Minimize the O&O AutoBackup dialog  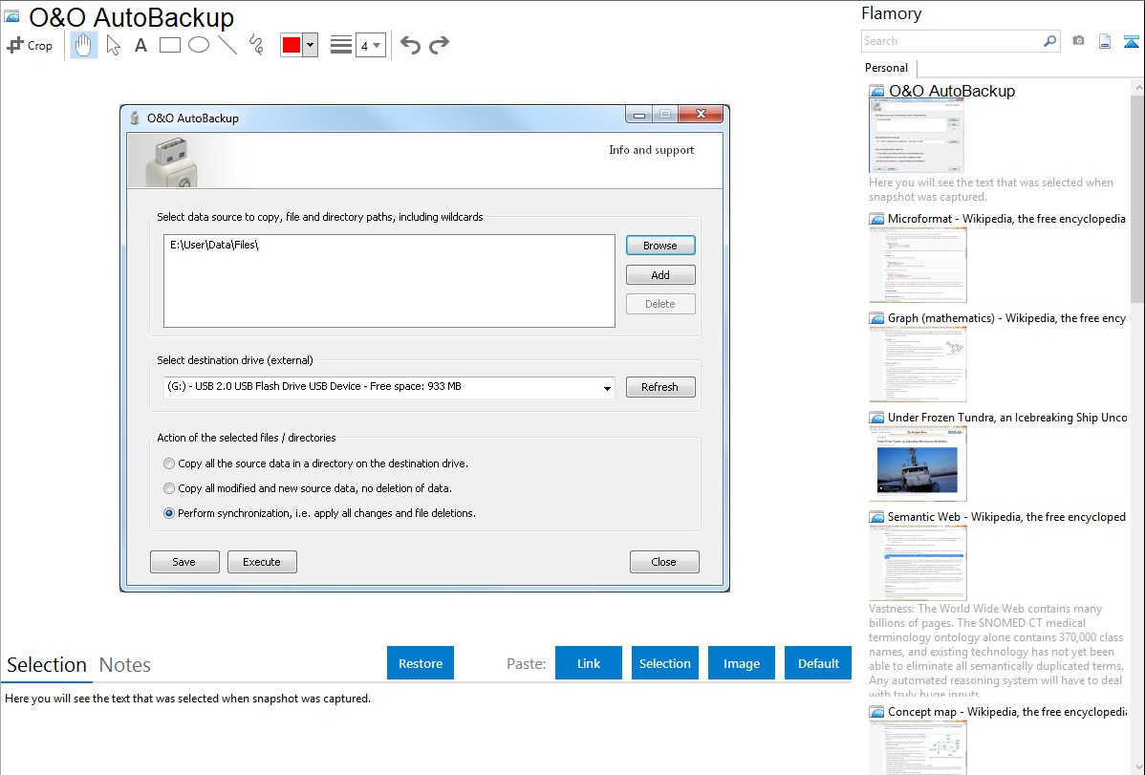click(639, 114)
